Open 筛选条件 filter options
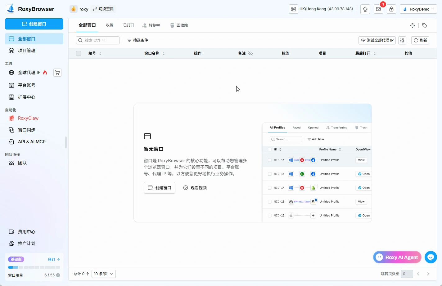 [x=138, y=40]
